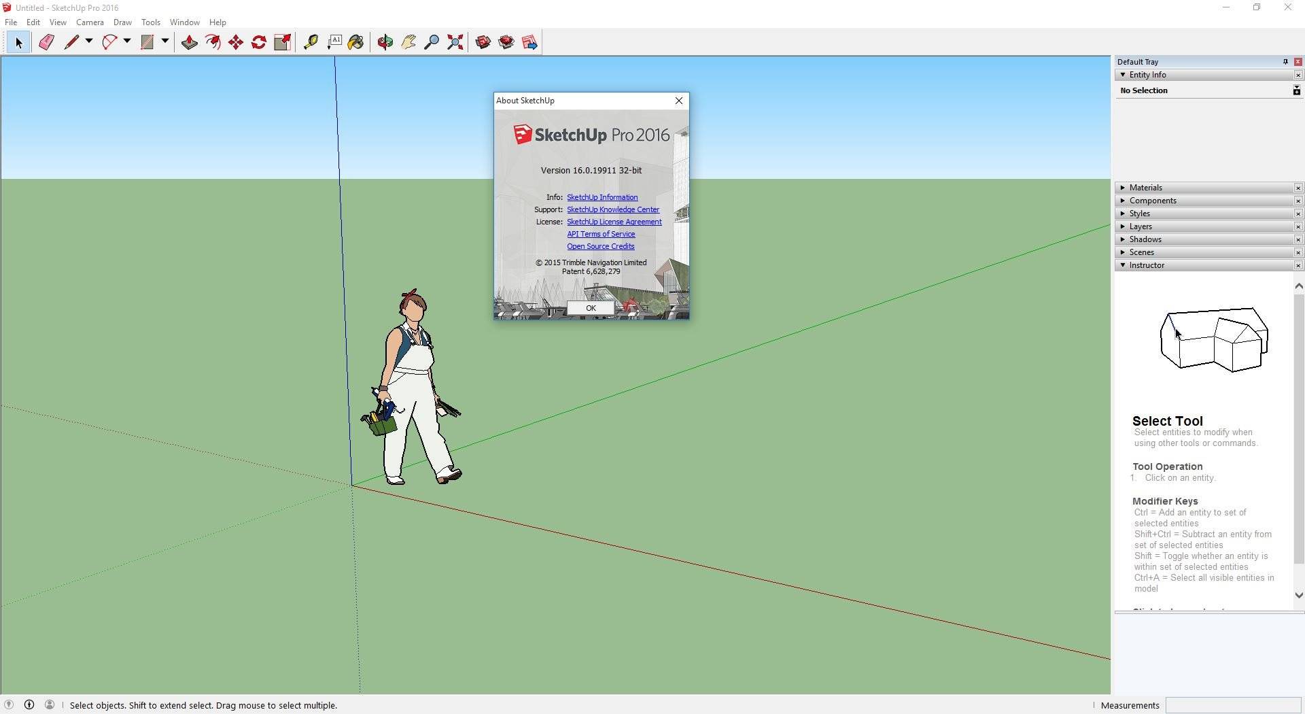The width and height of the screenshot is (1305, 714).
Task: Select the Orbit camera tool
Action: [x=385, y=42]
